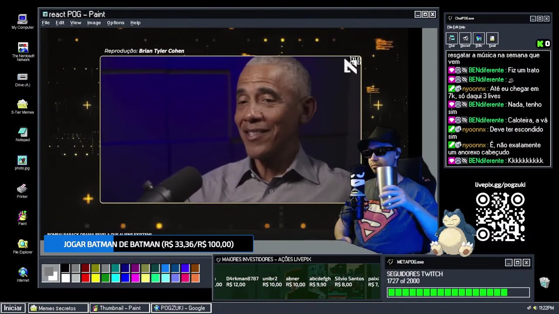Click investor D4rkman8787 R$ 12,00 entry
The image size is (559, 314).
click(x=242, y=282)
